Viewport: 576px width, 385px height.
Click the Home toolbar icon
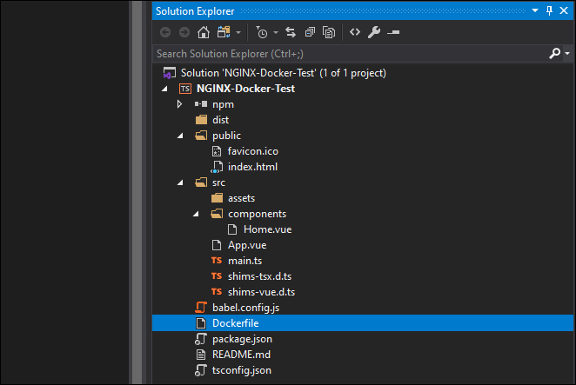click(203, 32)
